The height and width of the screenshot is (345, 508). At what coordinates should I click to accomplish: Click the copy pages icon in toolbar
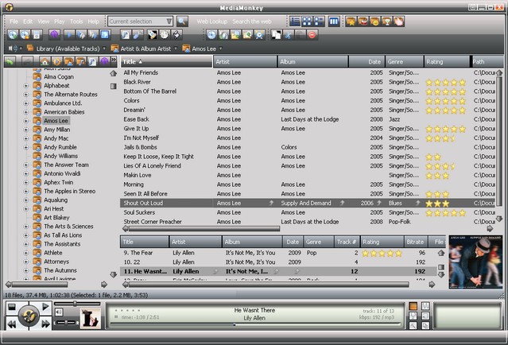pyautogui.click(x=277, y=35)
